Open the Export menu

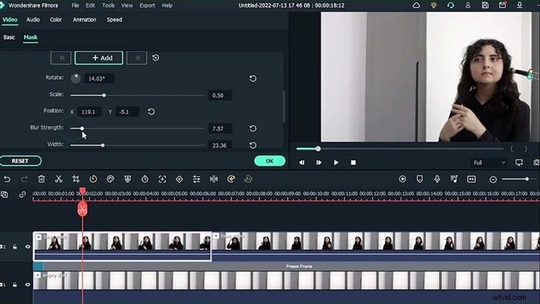[x=147, y=5]
